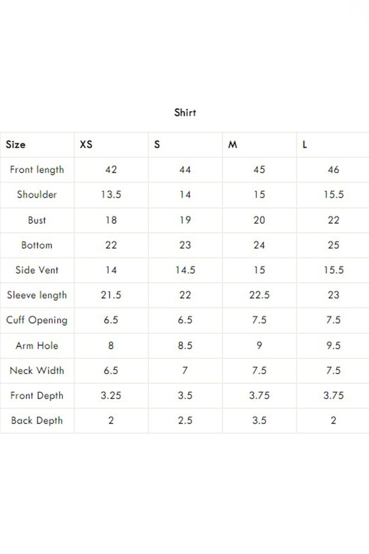This screenshot has height=554, width=369.
Task: Click the "Front length" row label
Action: (37, 169)
